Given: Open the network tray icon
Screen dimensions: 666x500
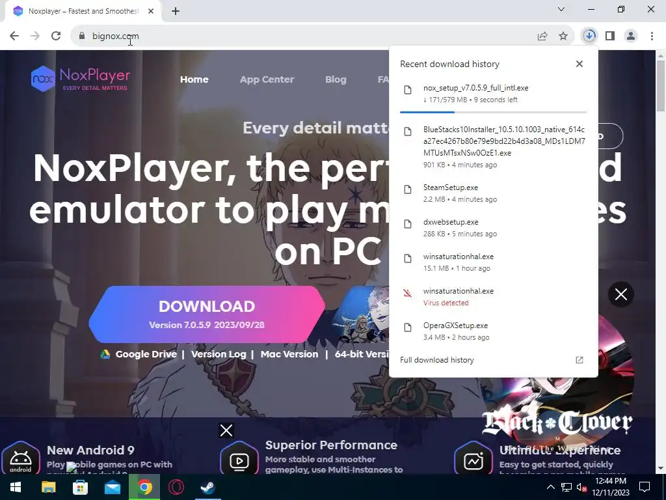Looking at the screenshot, I should click(566, 487).
